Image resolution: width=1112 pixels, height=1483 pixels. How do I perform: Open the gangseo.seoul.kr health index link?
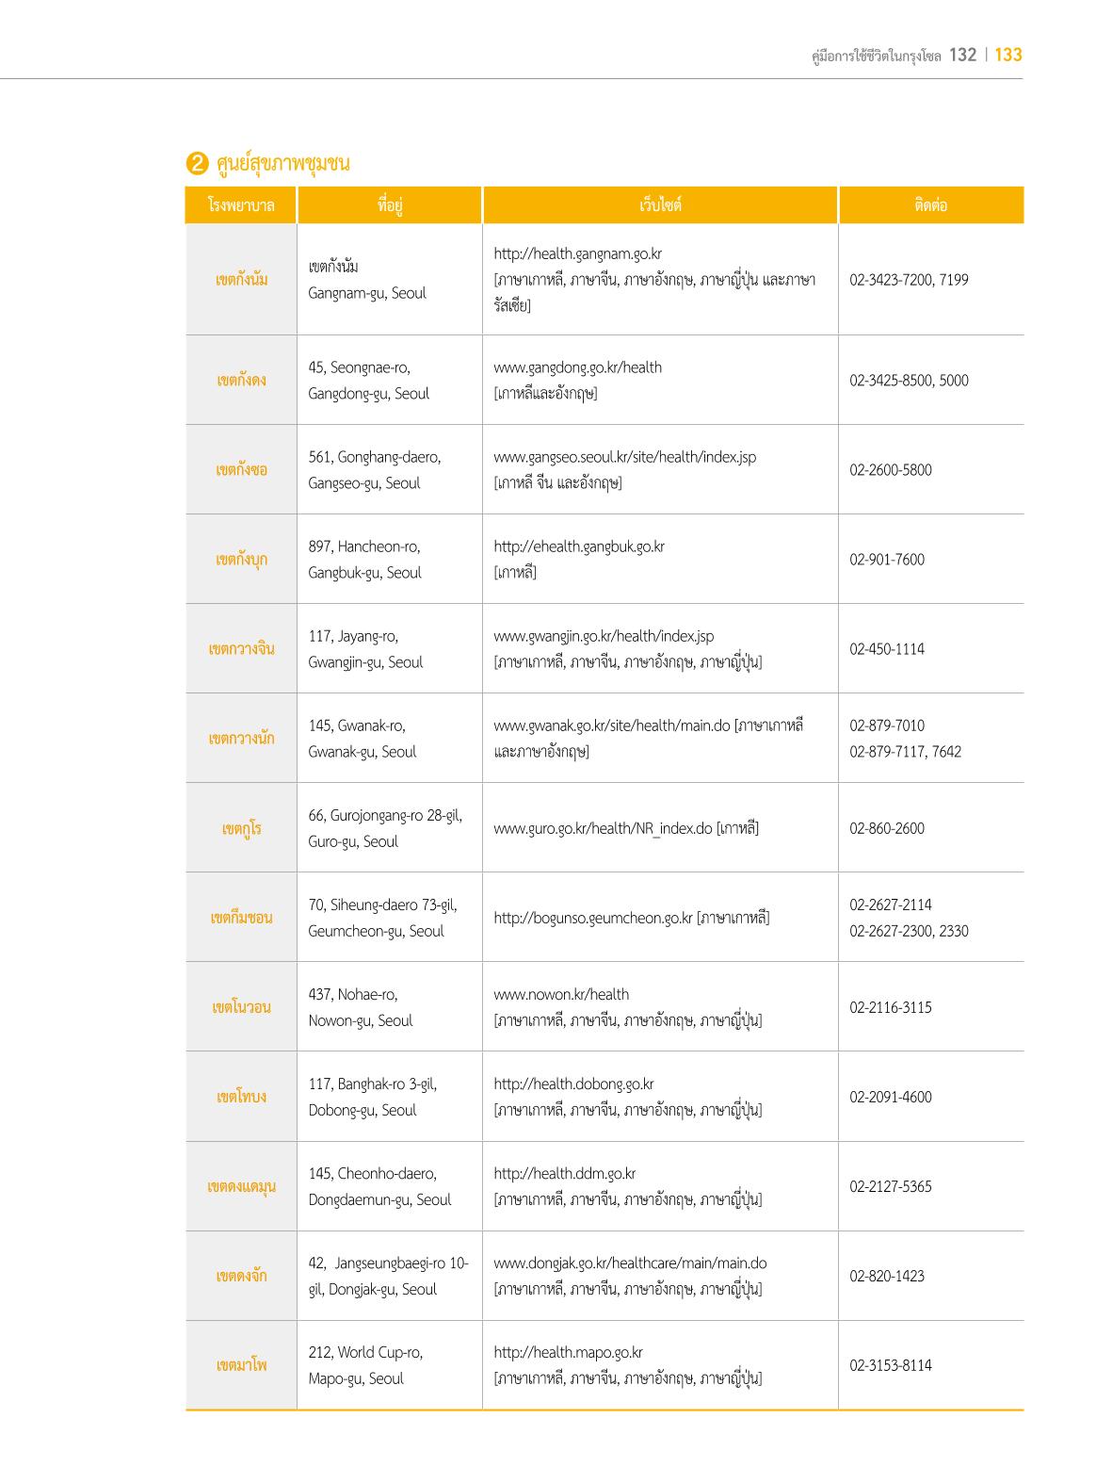(624, 457)
